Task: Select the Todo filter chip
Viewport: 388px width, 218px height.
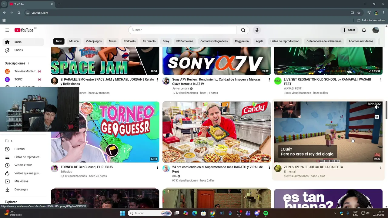Action: pyautogui.click(x=59, y=41)
